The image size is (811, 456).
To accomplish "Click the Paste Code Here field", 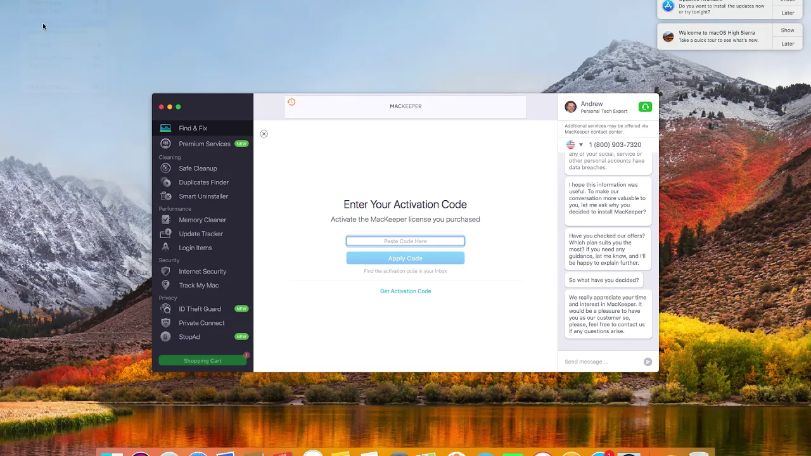I will pyautogui.click(x=405, y=241).
